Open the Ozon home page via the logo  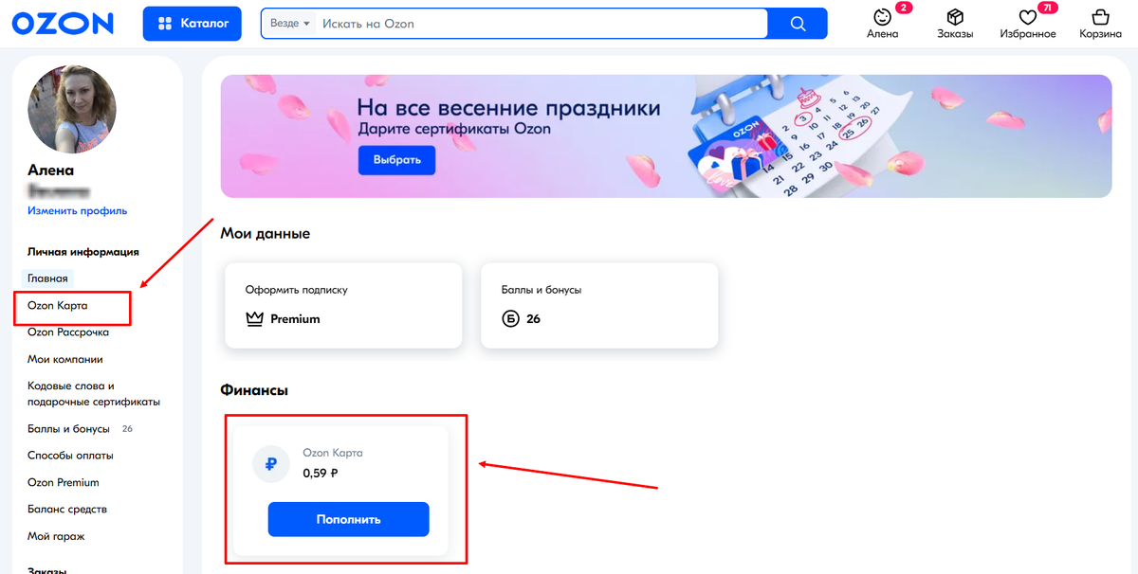62,23
